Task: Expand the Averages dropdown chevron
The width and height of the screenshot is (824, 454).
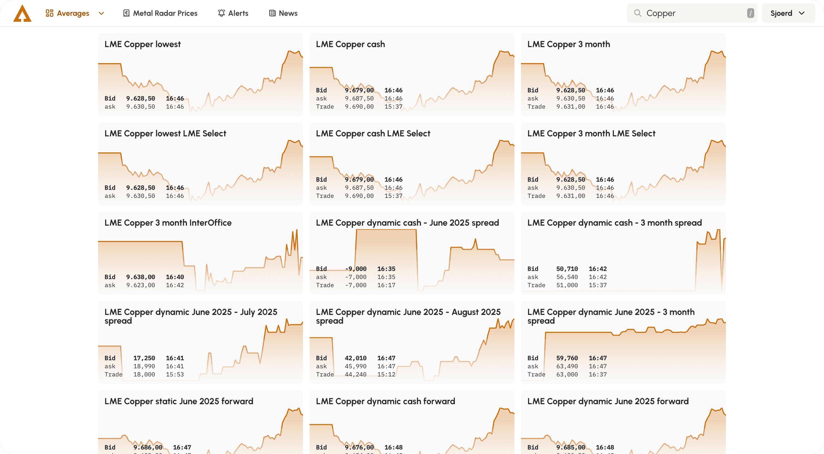Action: tap(101, 13)
